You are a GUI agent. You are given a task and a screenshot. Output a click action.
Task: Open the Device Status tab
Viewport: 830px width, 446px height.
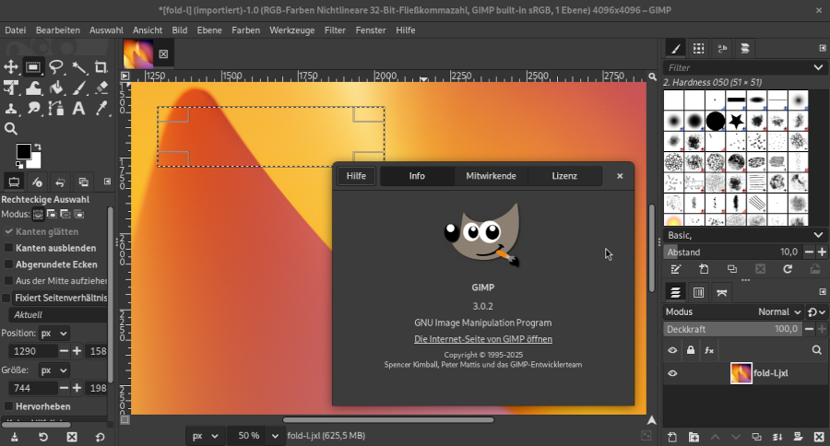coord(37,182)
